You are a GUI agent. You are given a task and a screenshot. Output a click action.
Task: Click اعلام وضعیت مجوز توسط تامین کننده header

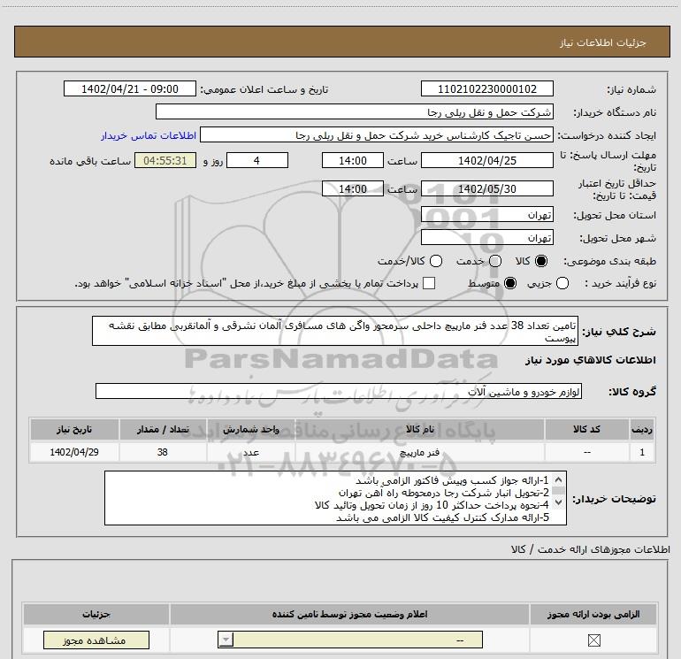tap(349, 614)
